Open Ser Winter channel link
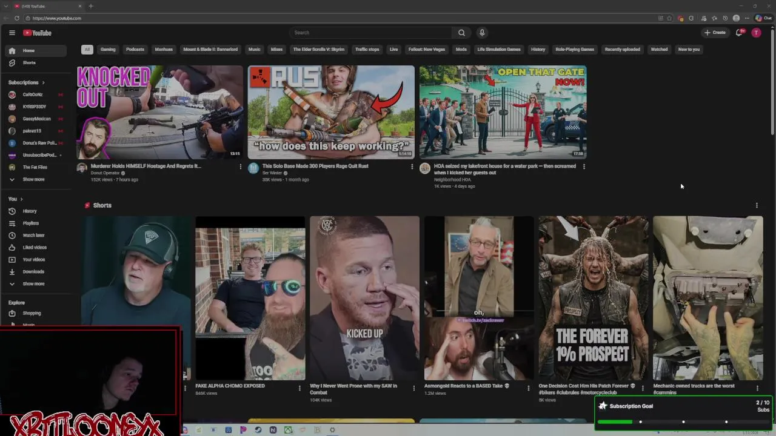This screenshot has height=436, width=776. pos(272,173)
